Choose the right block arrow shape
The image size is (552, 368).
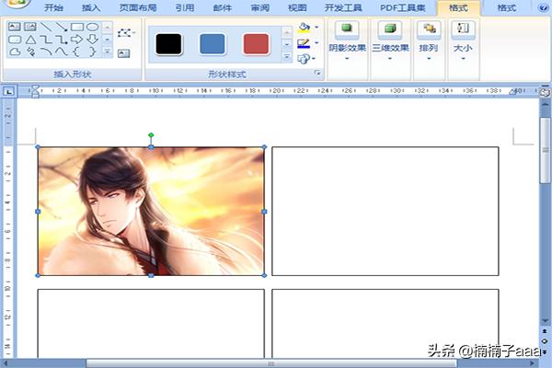tap(76, 39)
